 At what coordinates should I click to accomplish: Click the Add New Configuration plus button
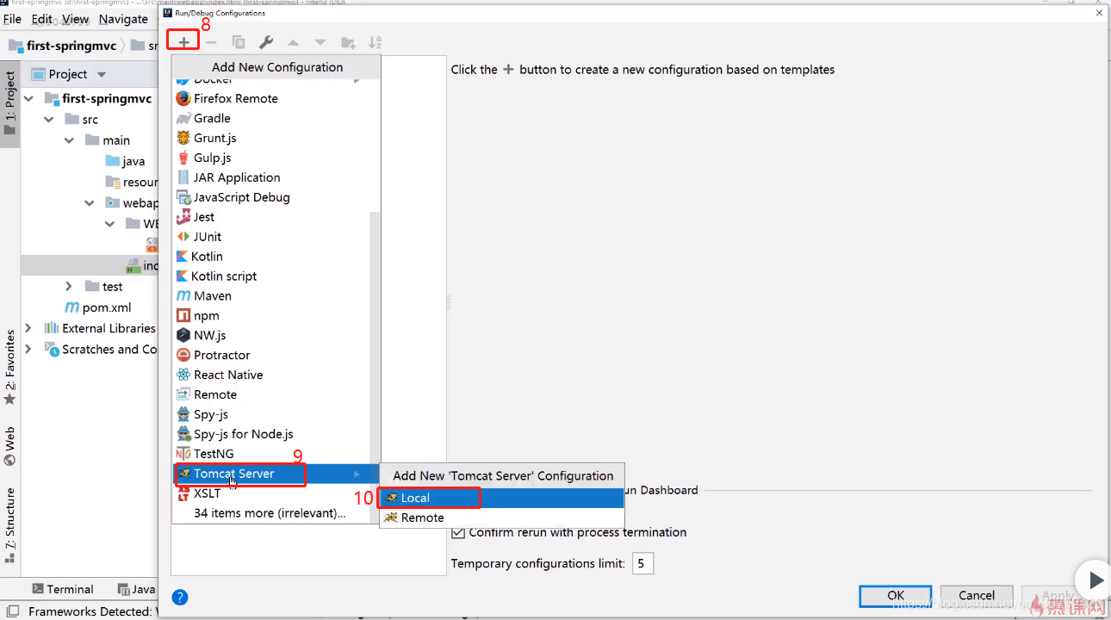tap(183, 42)
